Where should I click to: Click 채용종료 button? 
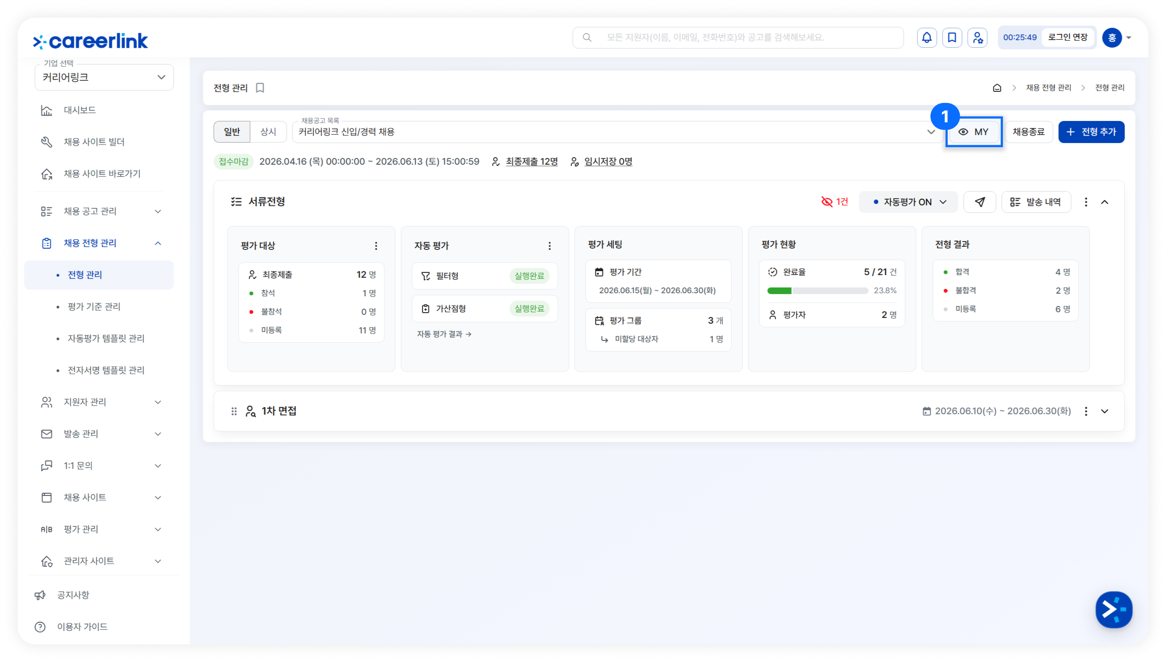[1028, 132]
